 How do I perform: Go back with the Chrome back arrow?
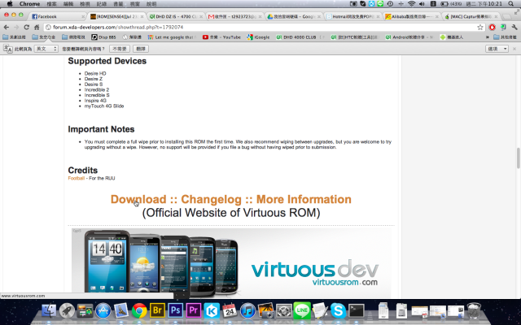click(6, 27)
